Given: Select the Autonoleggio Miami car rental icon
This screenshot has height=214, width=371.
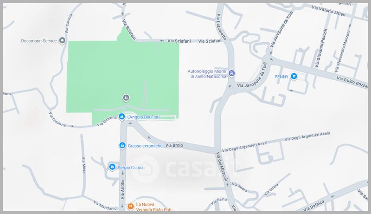Looking at the screenshot, I should (231, 73).
